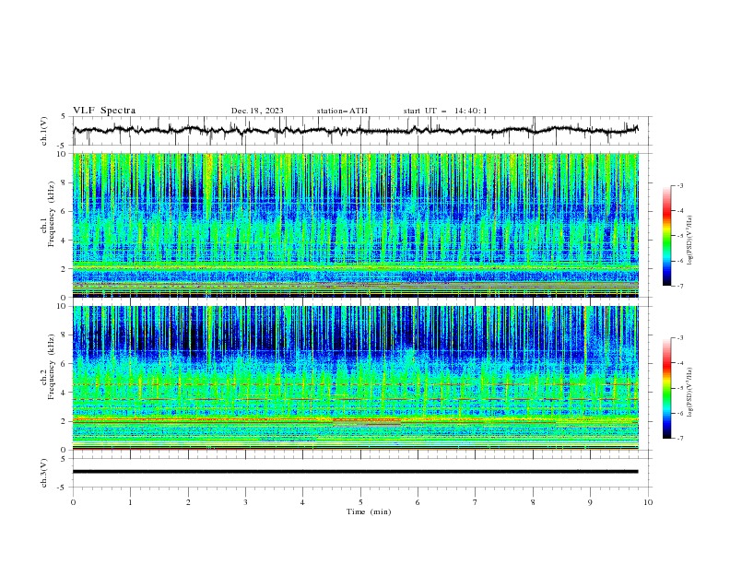Click the ch.1 waveform trace panel
730x564 pixels.
[361, 131]
